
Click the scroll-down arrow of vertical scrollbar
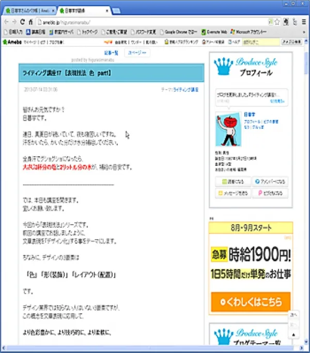(306, 342)
